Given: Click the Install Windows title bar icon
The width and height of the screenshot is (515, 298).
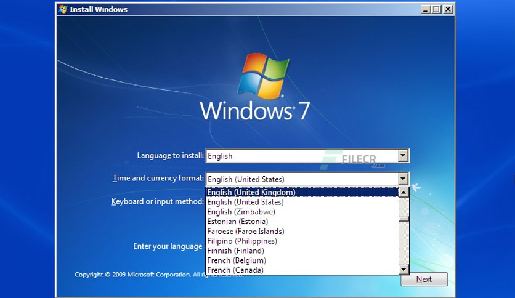Looking at the screenshot, I should pos(62,9).
